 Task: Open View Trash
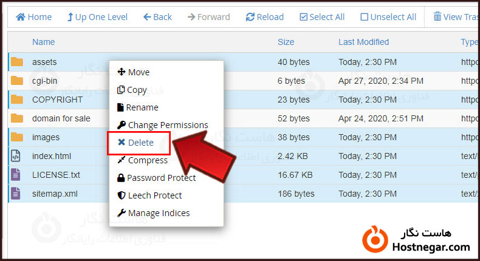click(x=454, y=17)
